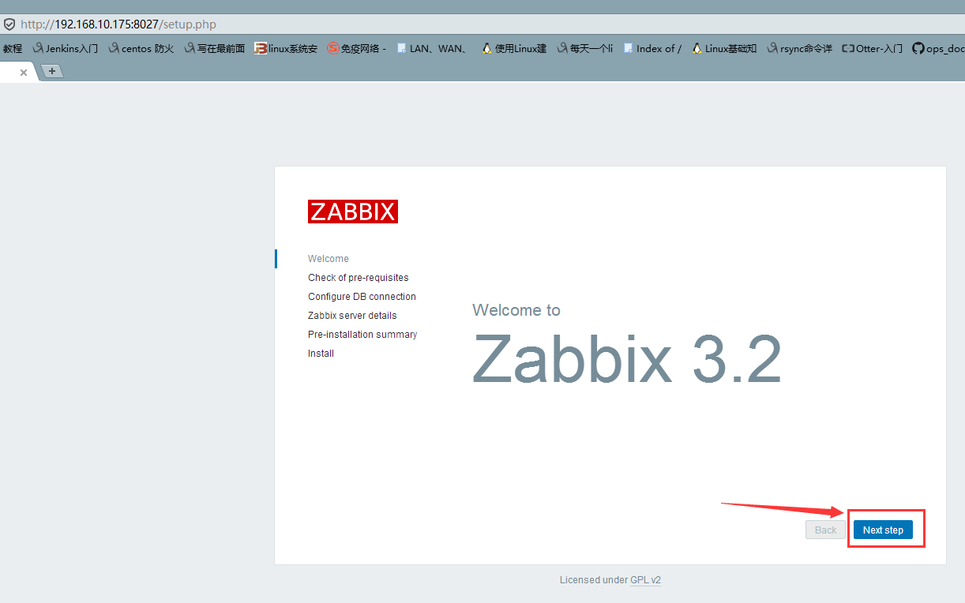Image resolution: width=965 pixels, height=603 pixels.
Task: Open the centos 防火 bookmark
Action: pyautogui.click(x=141, y=48)
